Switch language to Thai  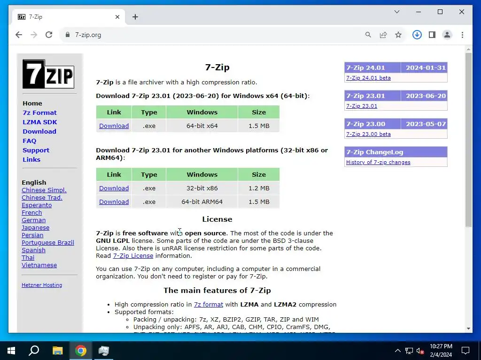[x=28, y=258]
